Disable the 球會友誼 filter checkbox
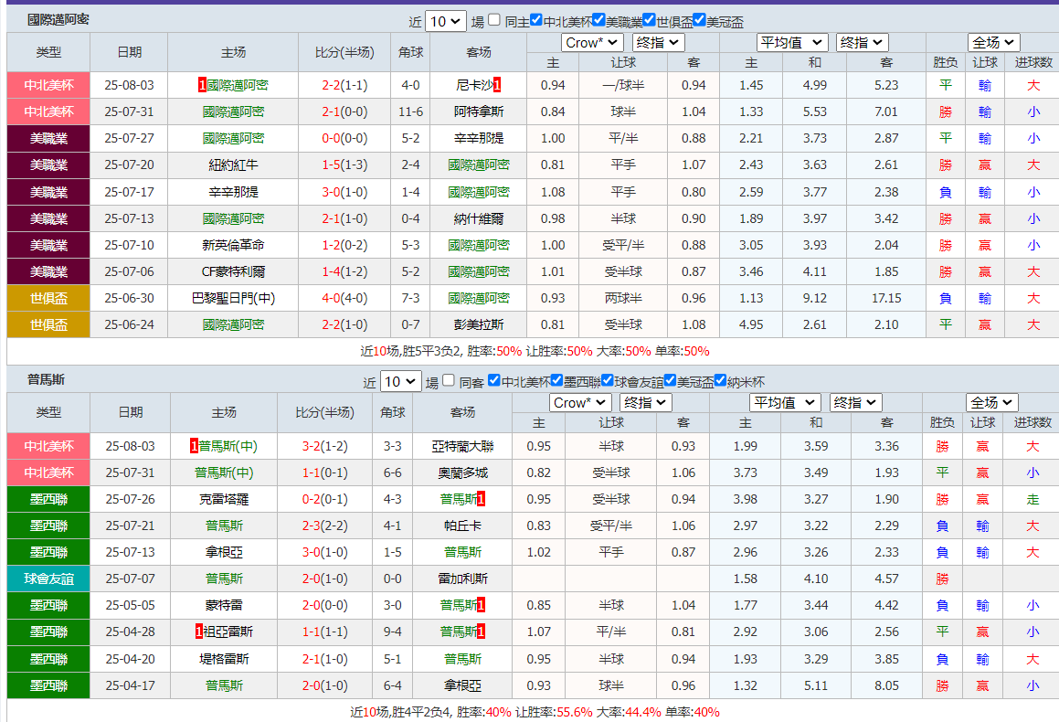This screenshot has width=1059, height=722. (x=605, y=381)
